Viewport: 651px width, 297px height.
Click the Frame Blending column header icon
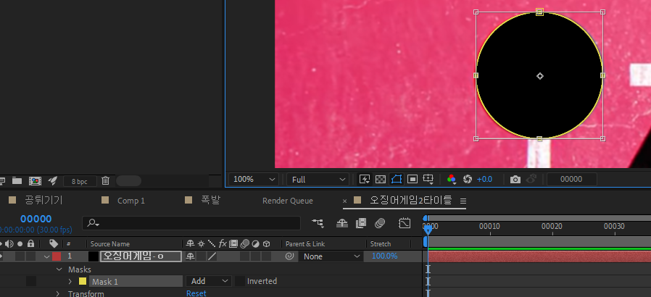(x=233, y=243)
